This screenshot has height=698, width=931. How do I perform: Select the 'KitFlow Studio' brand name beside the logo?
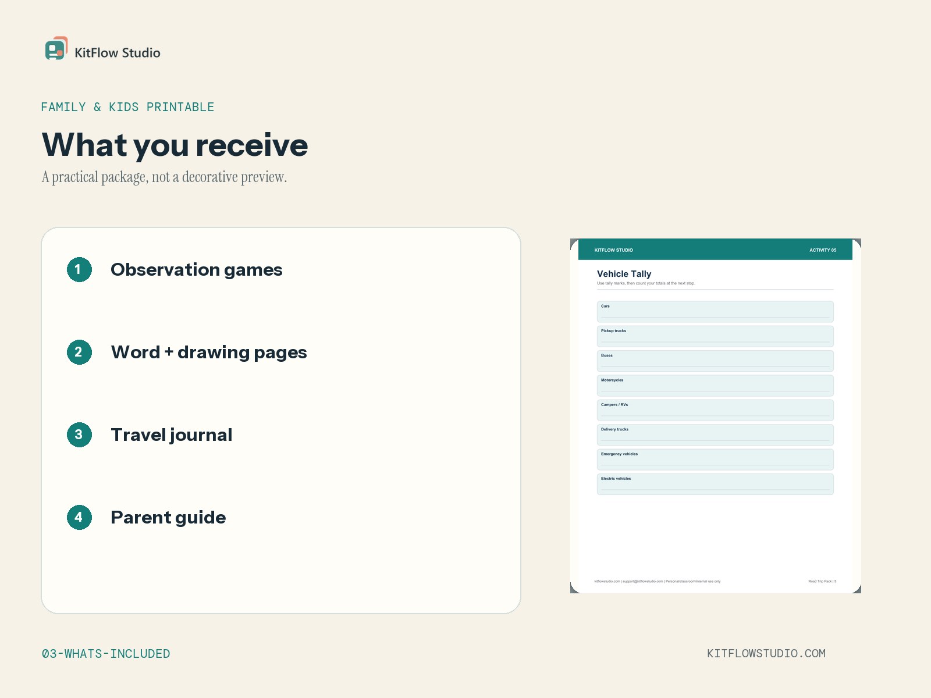pyautogui.click(x=118, y=52)
